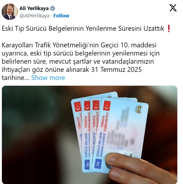
Task: Click the gold car icon on the licence
Action: click(x=139, y=109)
